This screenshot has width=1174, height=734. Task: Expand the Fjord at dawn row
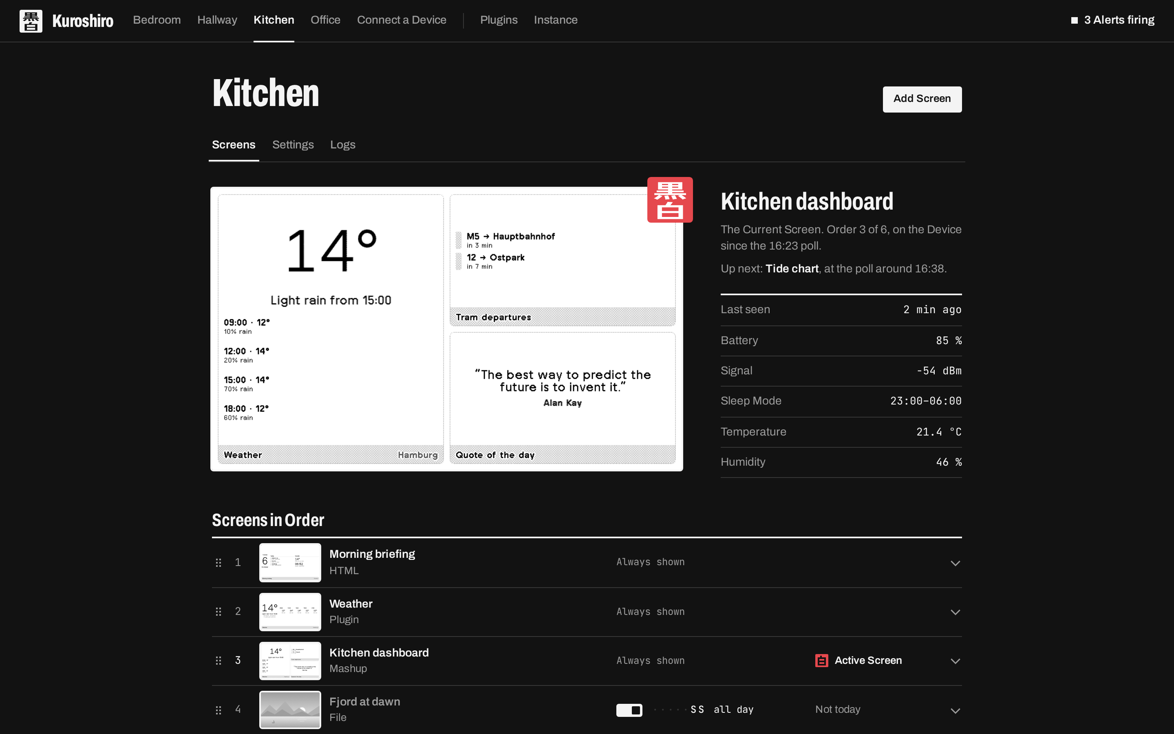pyautogui.click(x=955, y=711)
